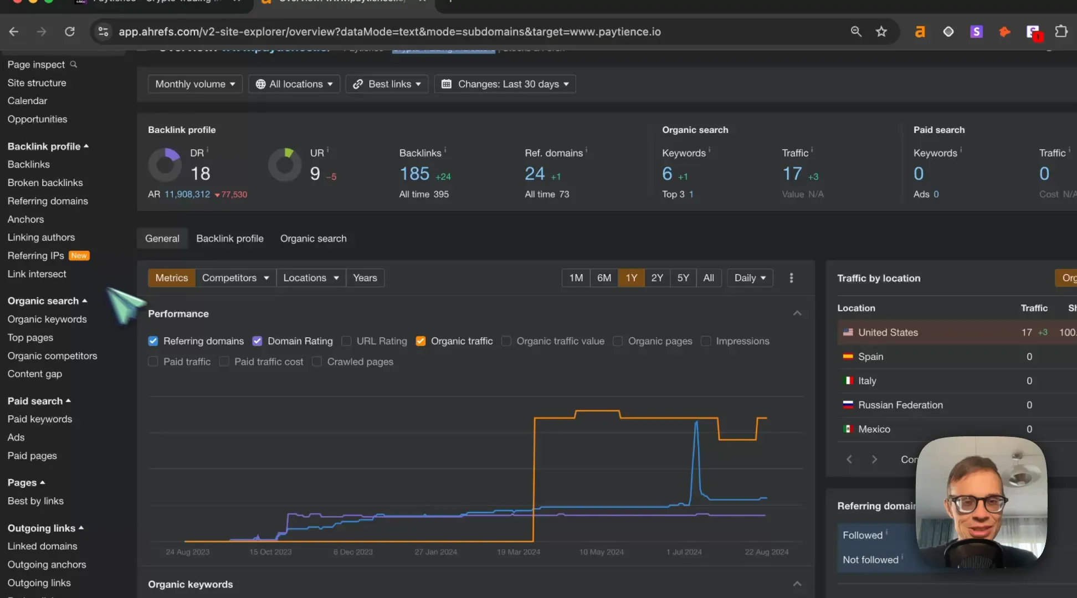Enable Crawled pages metric
Image resolution: width=1077 pixels, height=598 pixels.
317,362
